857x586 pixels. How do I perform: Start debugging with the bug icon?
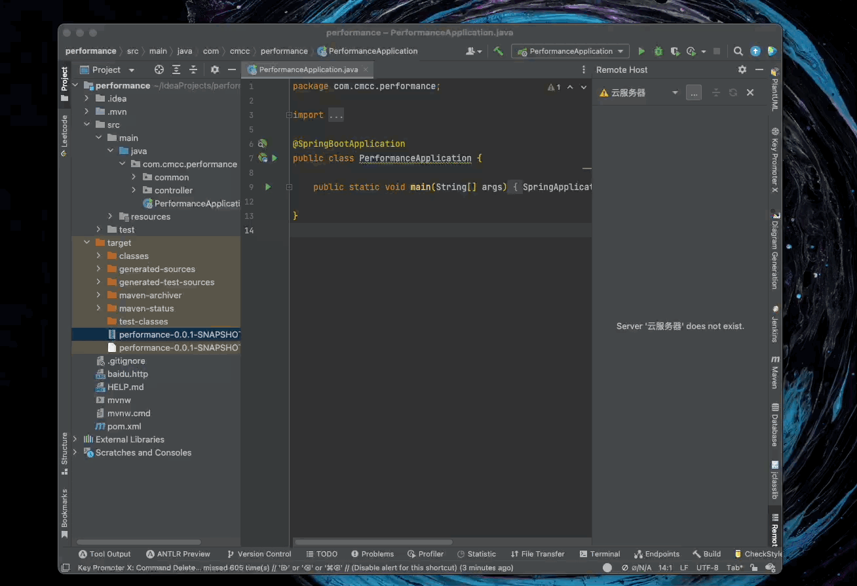(658, 51)
